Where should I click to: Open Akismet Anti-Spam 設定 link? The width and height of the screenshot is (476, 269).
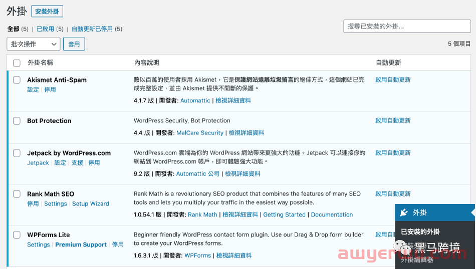[33, 89]
